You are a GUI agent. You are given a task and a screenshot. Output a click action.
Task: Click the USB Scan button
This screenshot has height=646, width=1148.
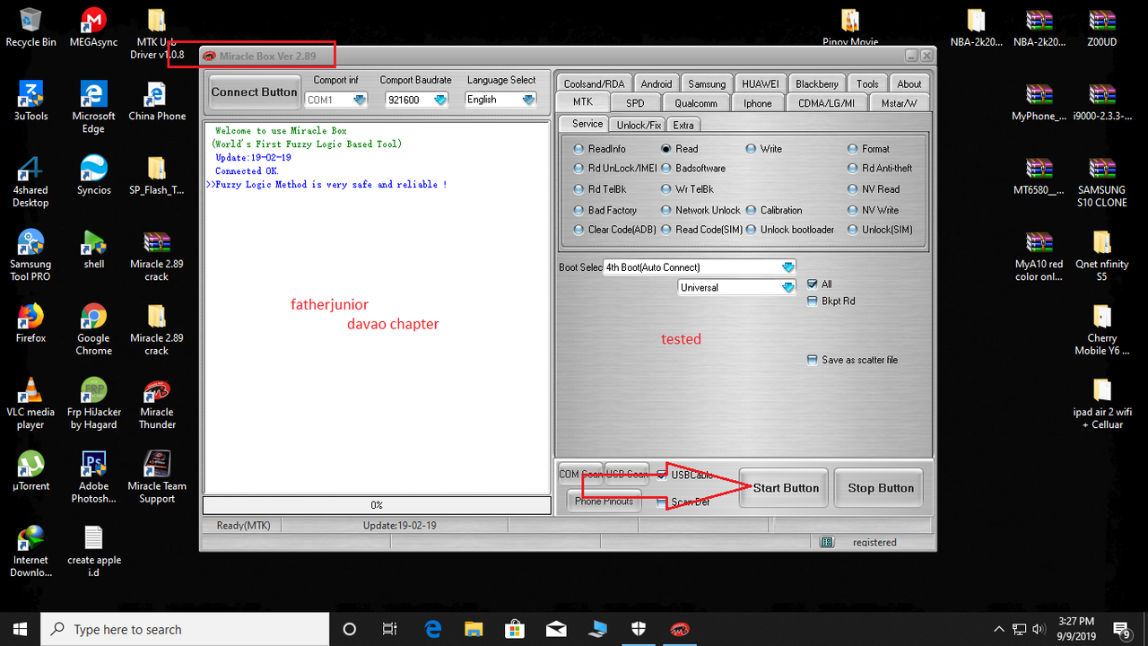(x=627, y=474)
